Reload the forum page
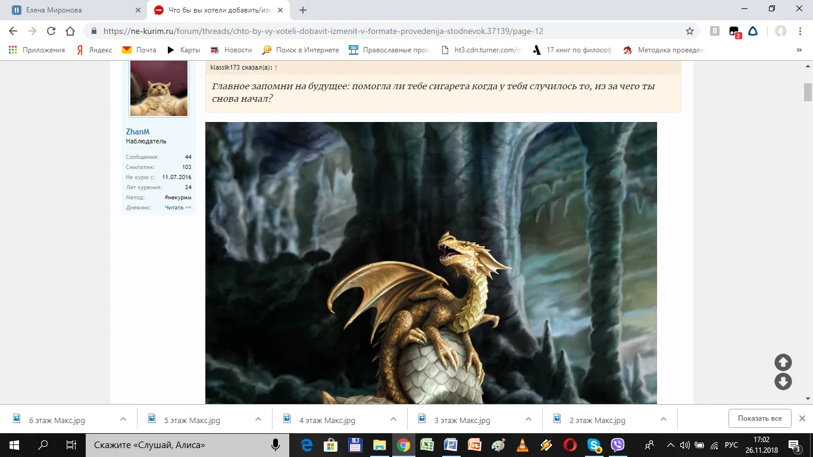Viewport: 813px width, 457px height. click(x=51, y=31)
